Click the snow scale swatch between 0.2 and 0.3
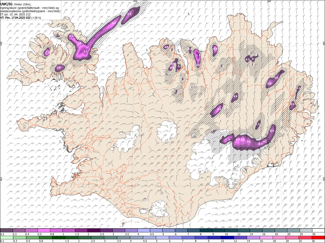 point(7,231)
